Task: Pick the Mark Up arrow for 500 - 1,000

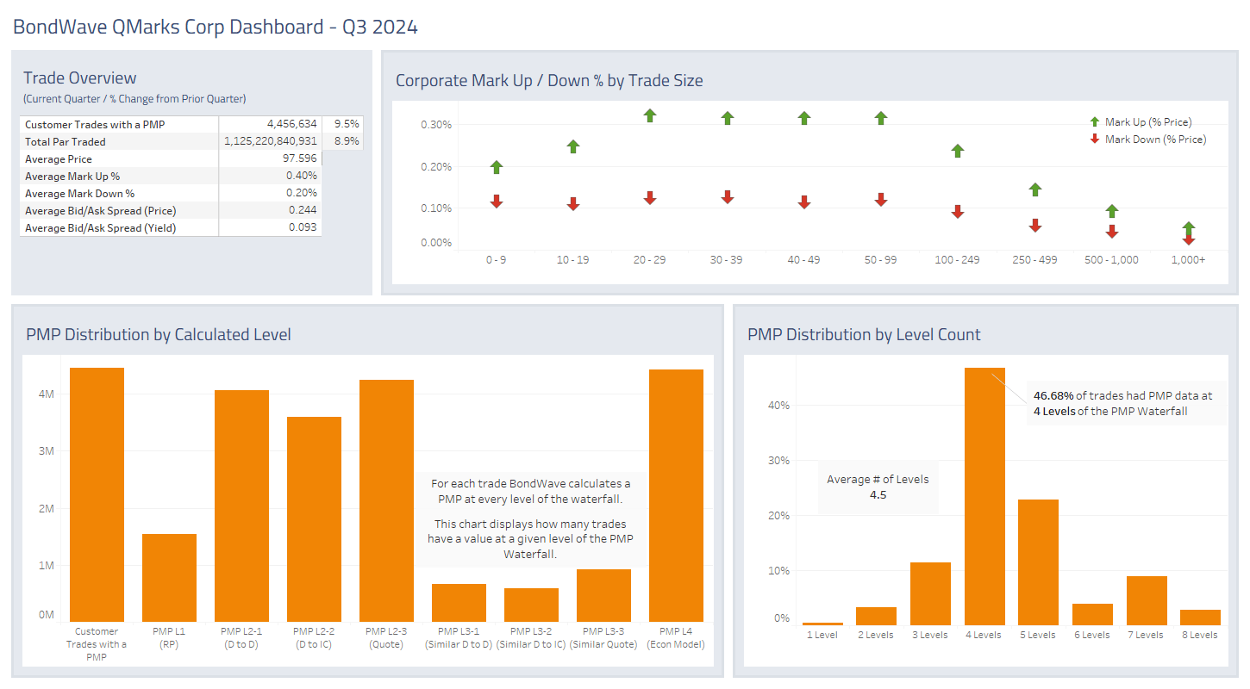Action: point(1112,211)
